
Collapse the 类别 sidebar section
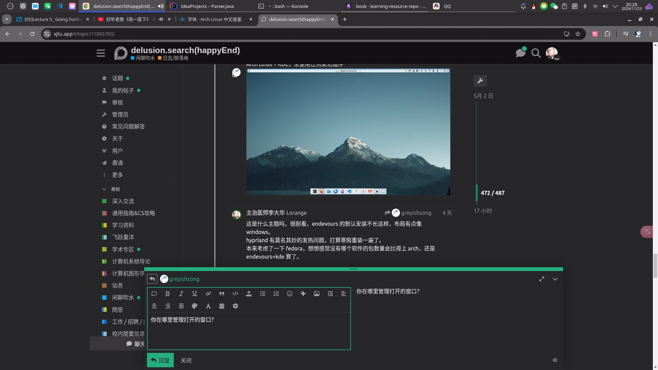point(111,189)
